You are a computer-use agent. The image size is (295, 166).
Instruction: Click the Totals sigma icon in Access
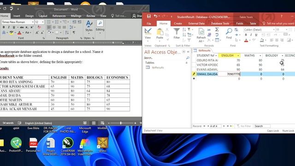pyautogui.click(x=217, y=30)
